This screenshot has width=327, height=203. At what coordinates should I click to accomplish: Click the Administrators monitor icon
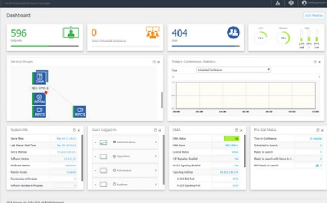point(103,142)
